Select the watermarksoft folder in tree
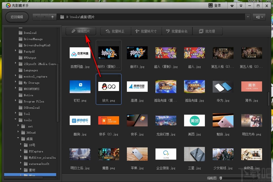 tap(37, 164)
